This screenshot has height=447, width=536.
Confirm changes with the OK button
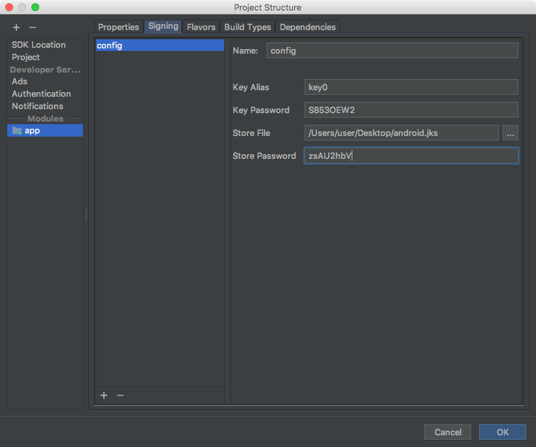tap(502, 432)
